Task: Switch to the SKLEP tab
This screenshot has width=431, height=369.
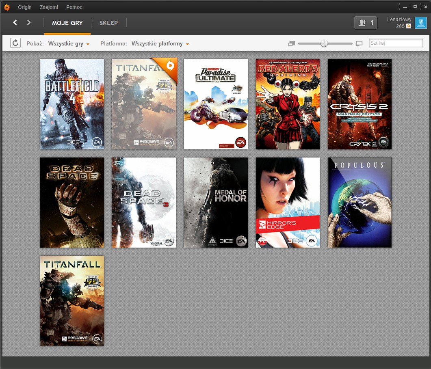Action: tap(108, 23)
